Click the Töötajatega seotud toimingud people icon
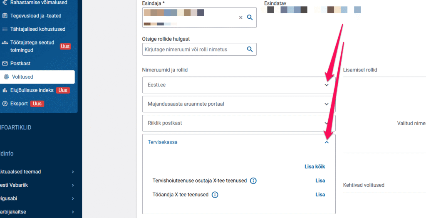 point(5,43)
